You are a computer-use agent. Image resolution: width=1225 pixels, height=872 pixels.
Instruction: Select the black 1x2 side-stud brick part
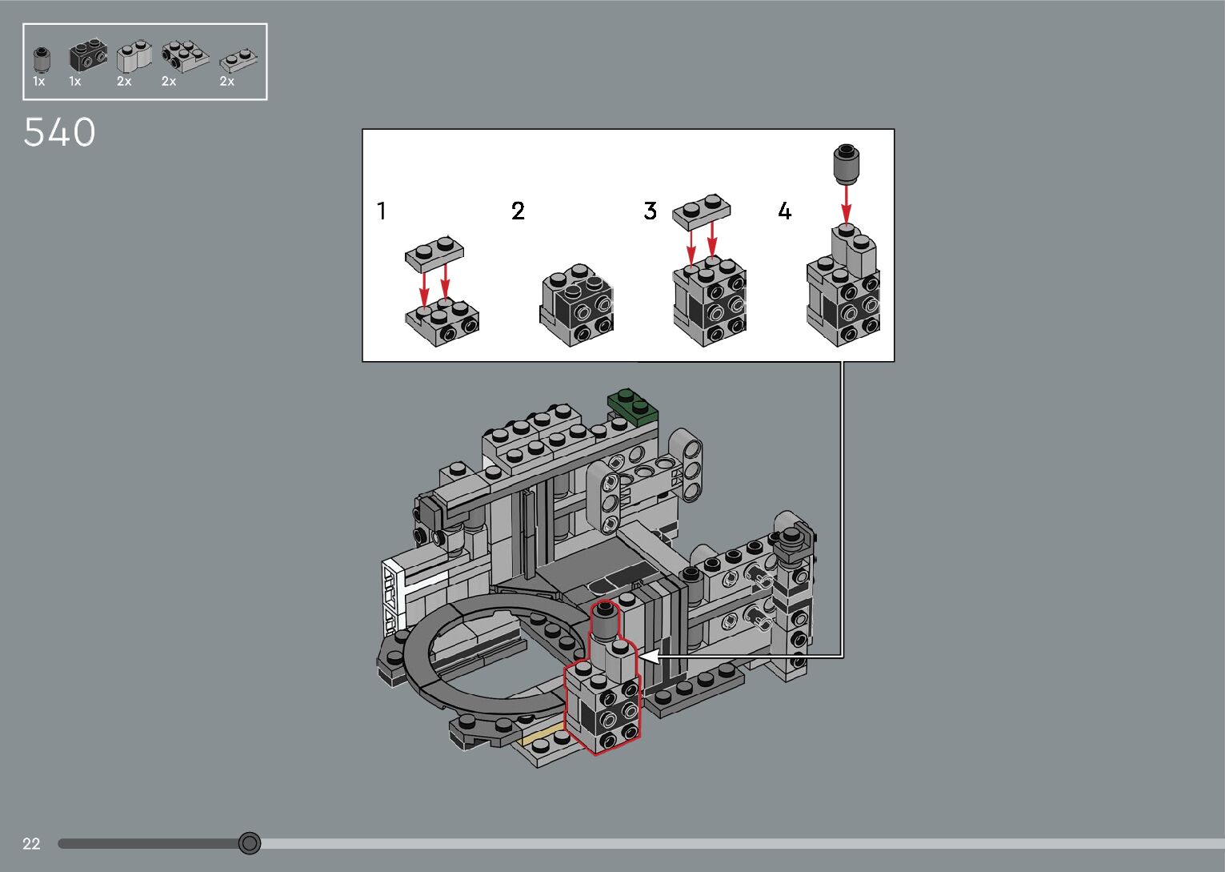87,55
